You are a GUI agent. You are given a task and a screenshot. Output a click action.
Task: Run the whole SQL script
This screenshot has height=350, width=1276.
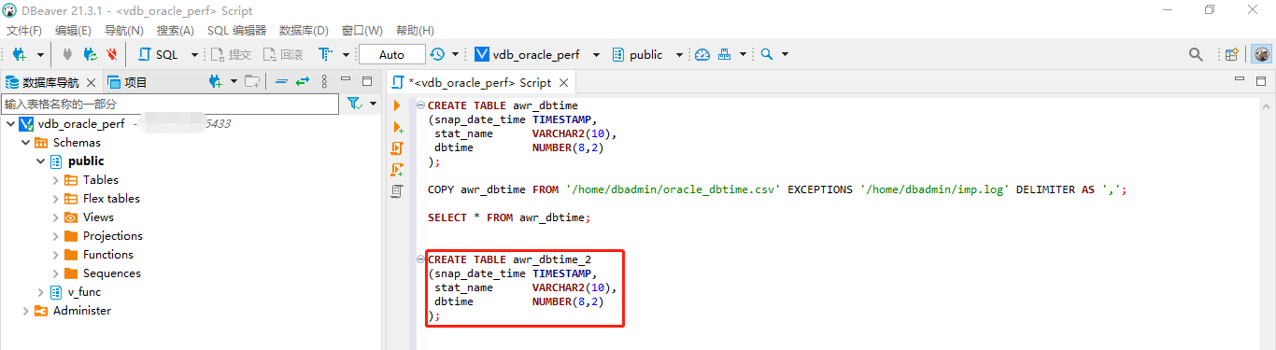tap(398, 148)
